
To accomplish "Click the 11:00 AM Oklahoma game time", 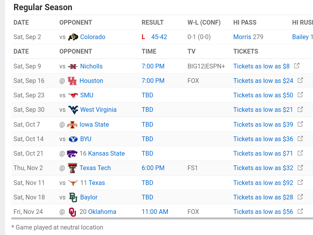I will click(155, 212).
